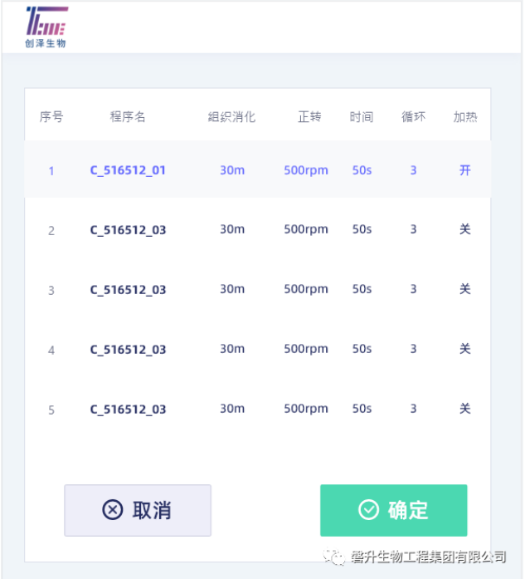Click 500rpm value in row 4
Image resolution: width=525 pixels, height=579 pixels.
coord(306,349)
